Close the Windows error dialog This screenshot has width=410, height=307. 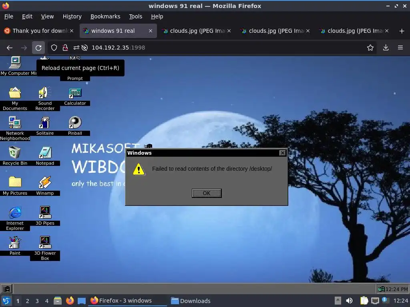[282, 153]
